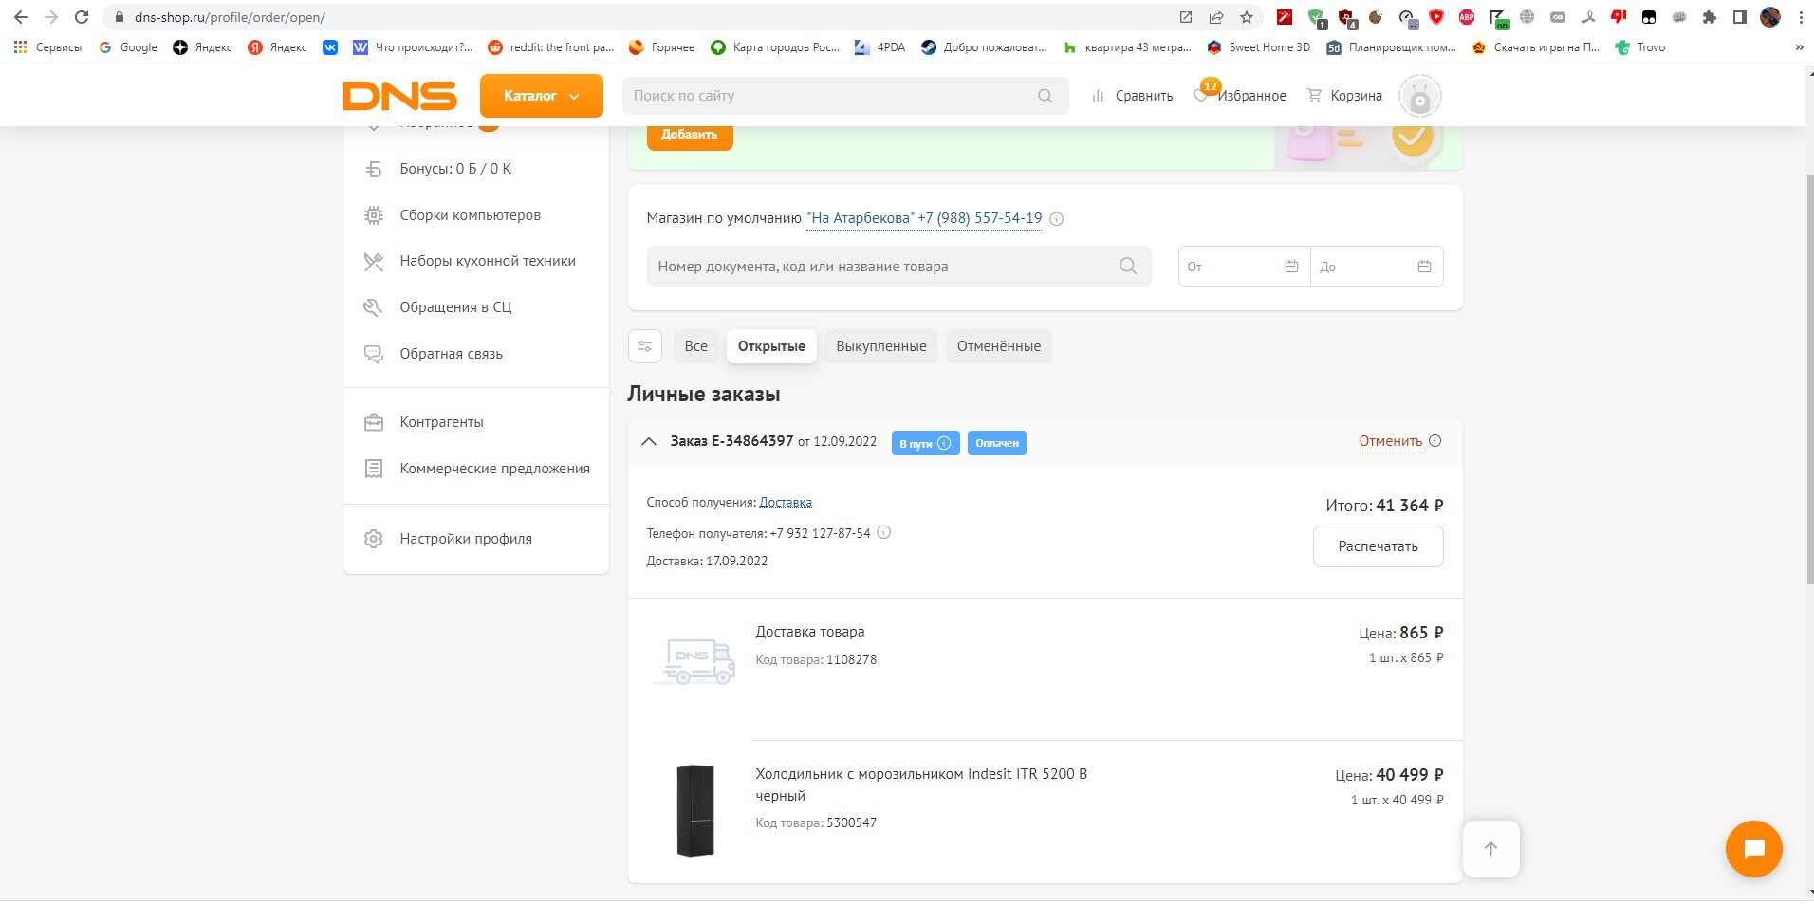Open Контрагенты section
The height and width of the screenshot is (905, 1814).
[441, 422]
